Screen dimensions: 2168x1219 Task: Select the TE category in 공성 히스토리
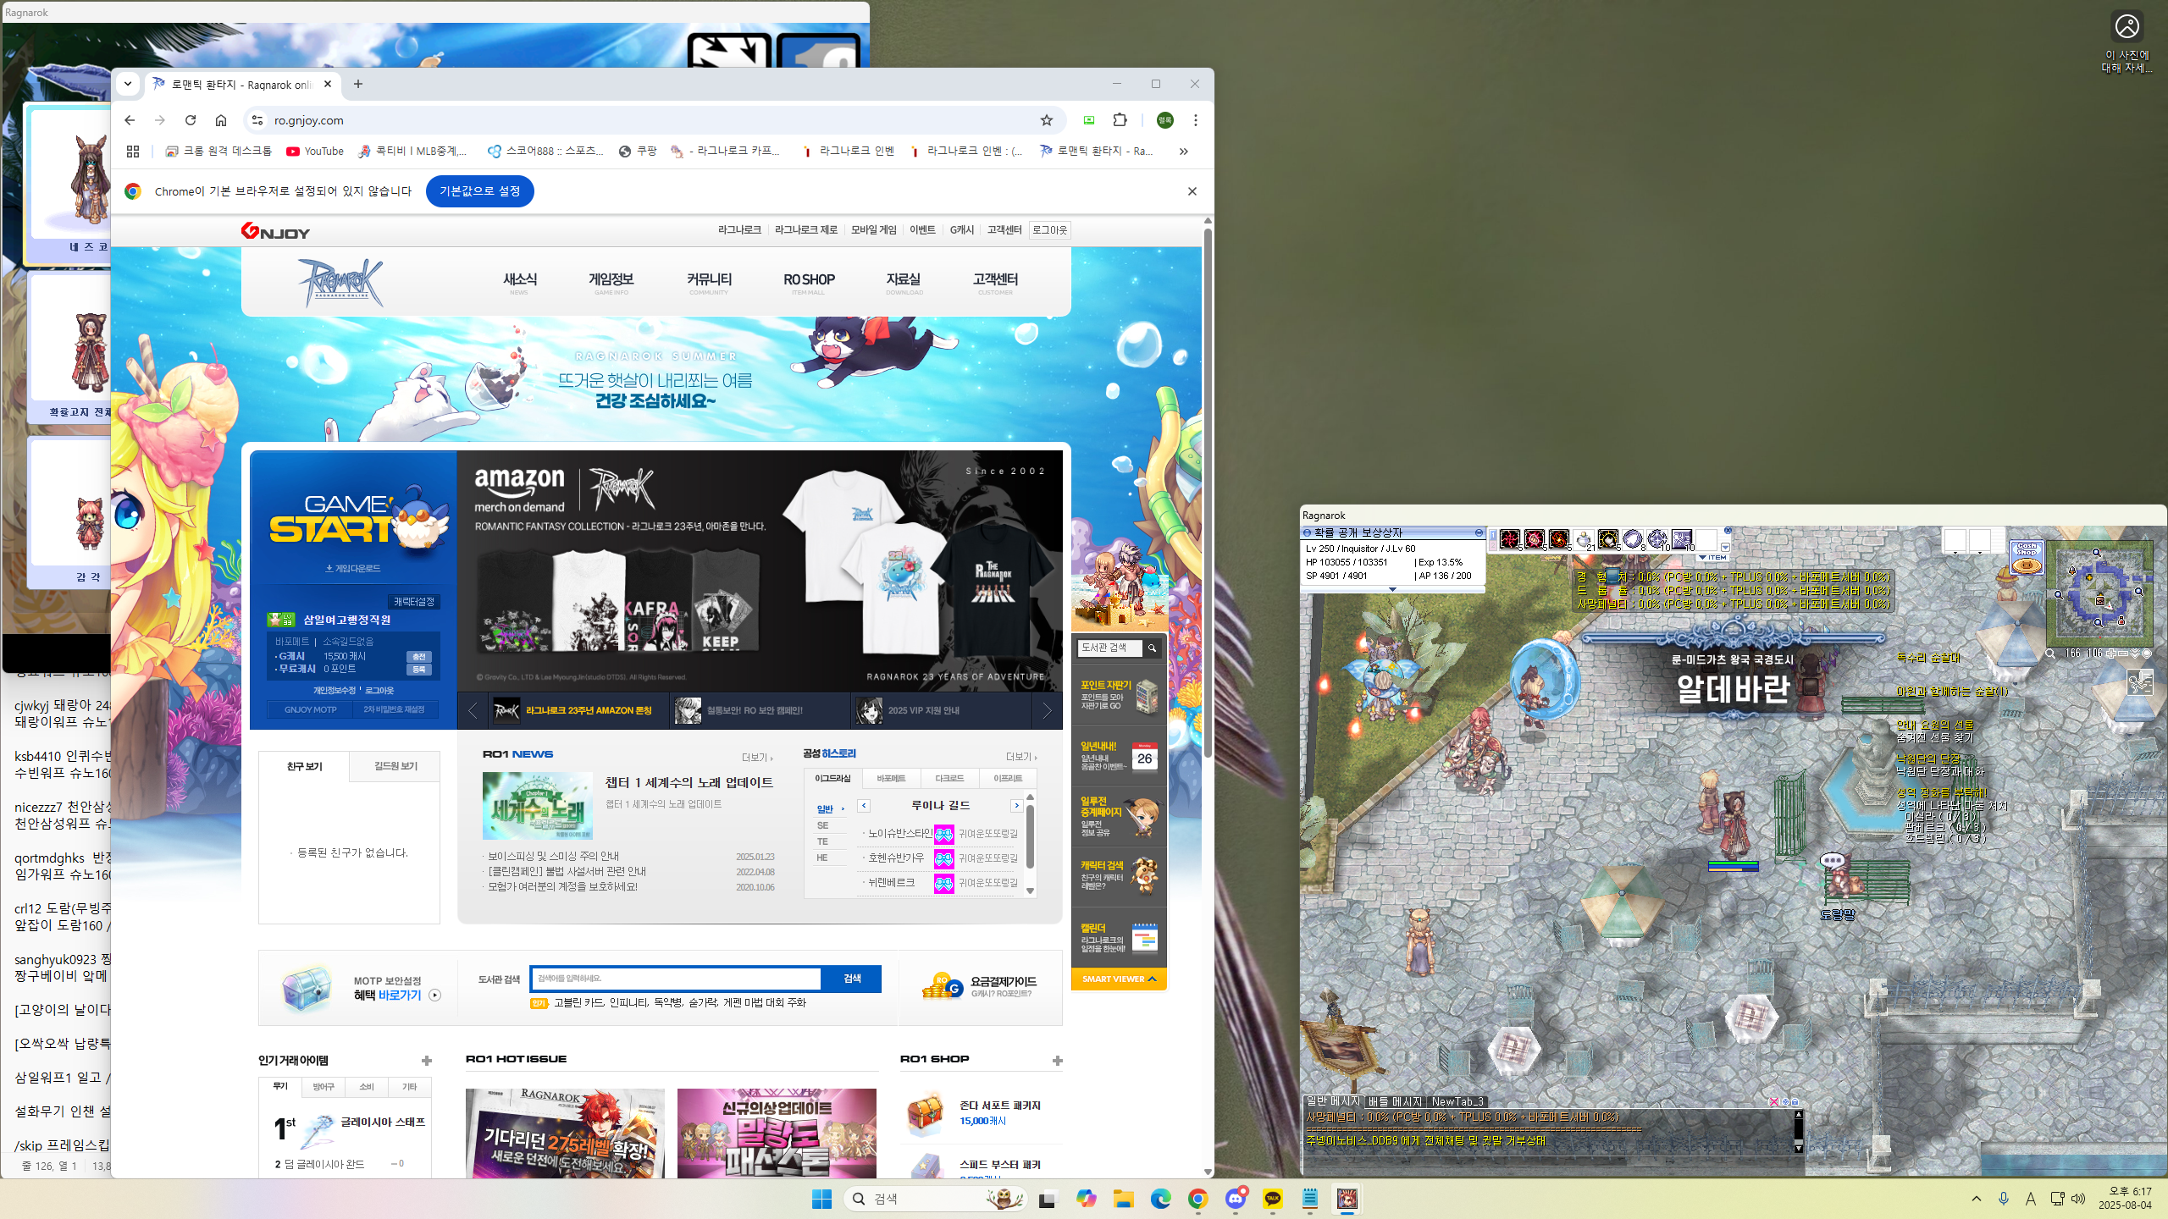(822, 841)
